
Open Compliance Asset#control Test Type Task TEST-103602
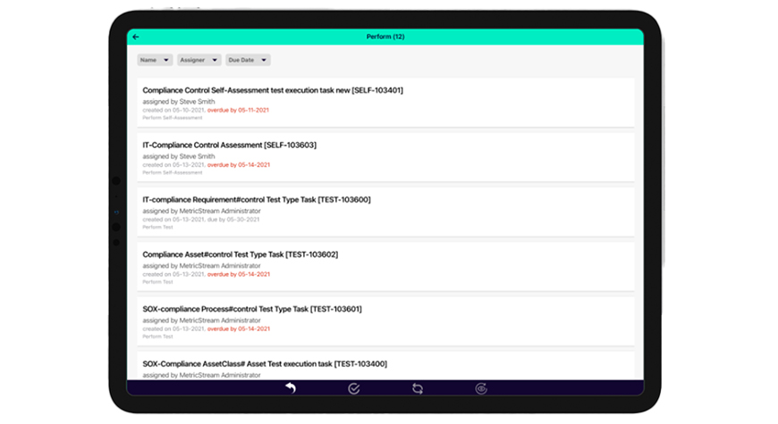pyautogui.click(x=385, y=267)
